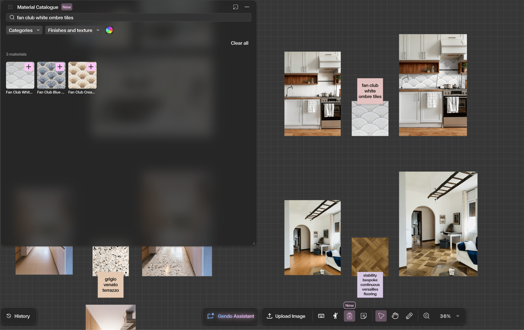524x330 pixels.
Task: Open the keyboard shortcuts tool in the toolbar
Action: coord(321,316)
